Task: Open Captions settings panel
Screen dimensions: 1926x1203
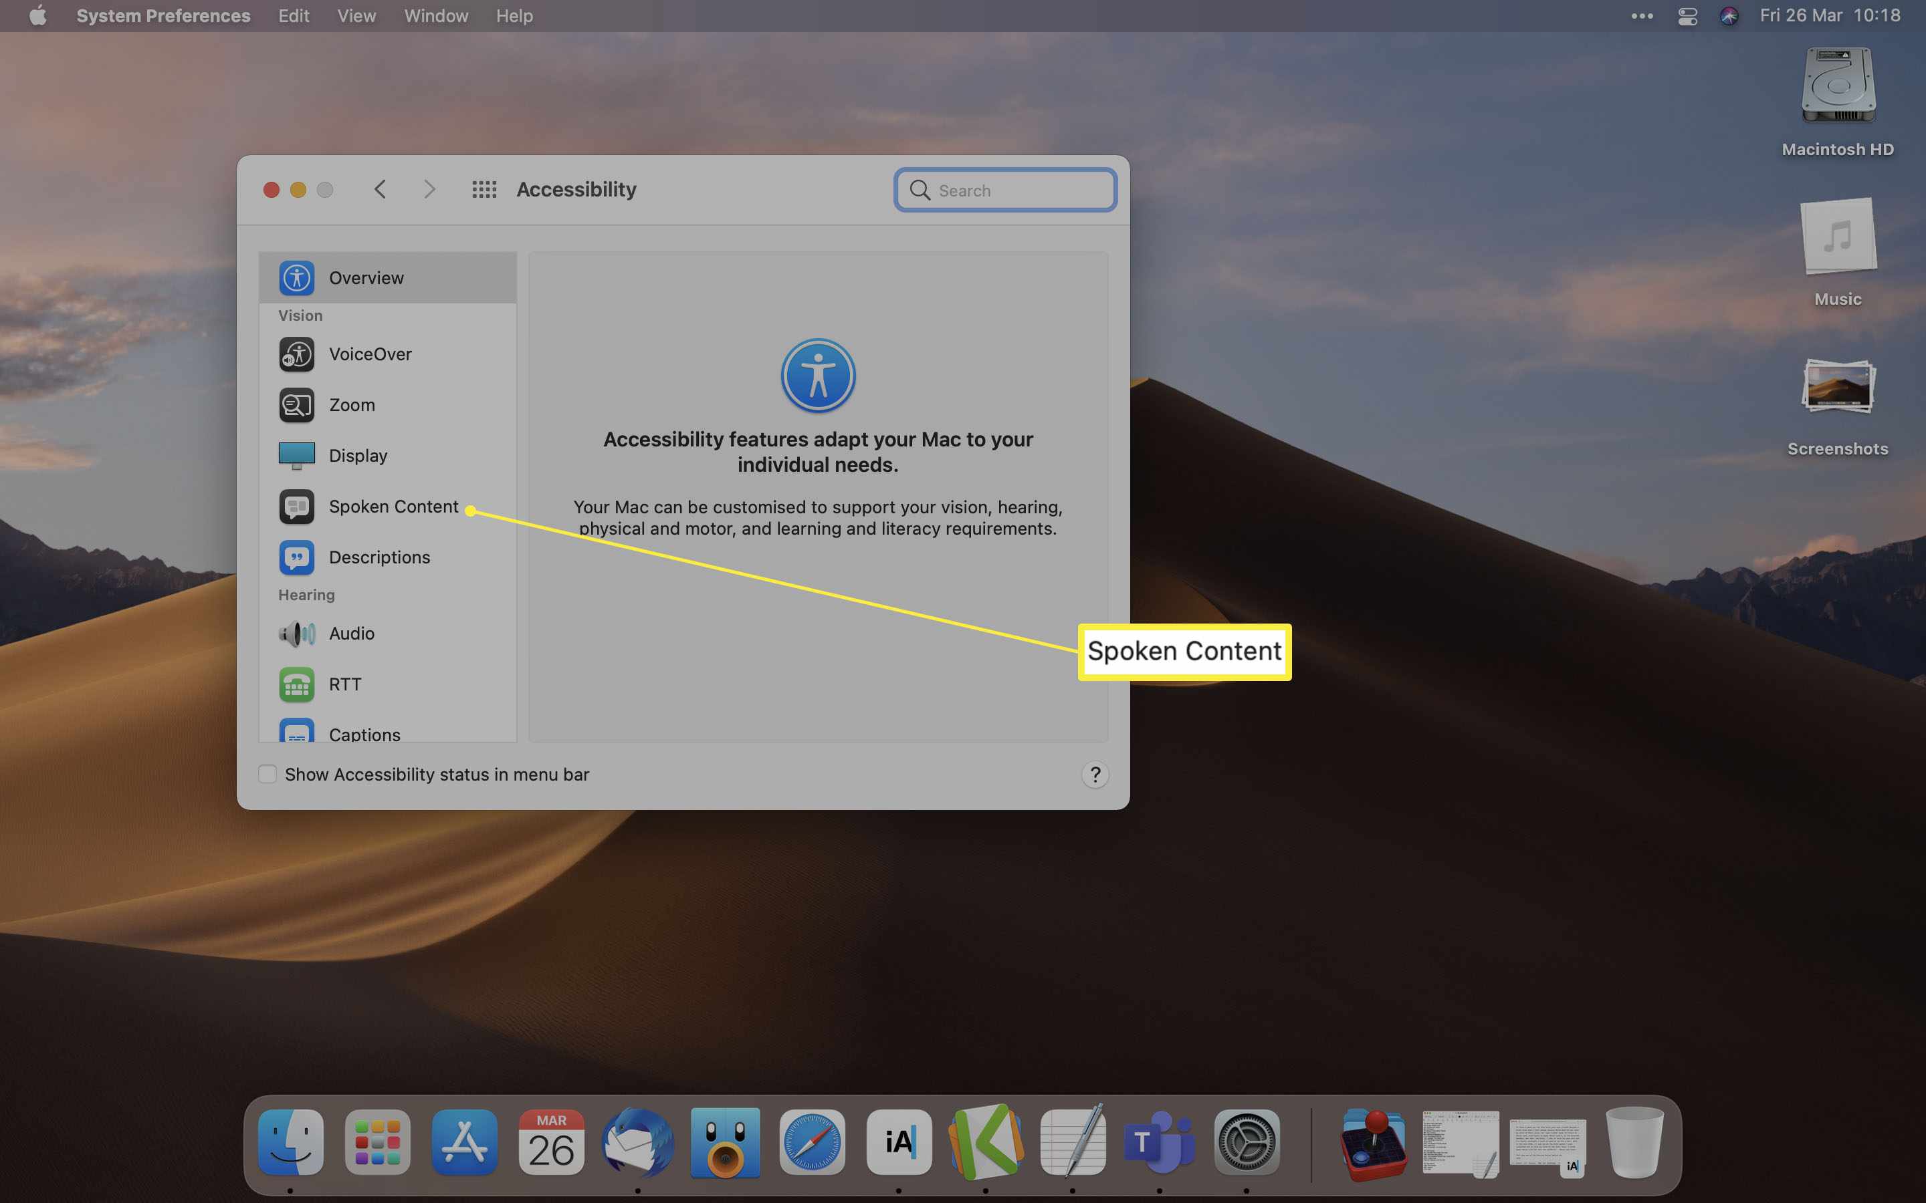Action: [x=363, y=733]
